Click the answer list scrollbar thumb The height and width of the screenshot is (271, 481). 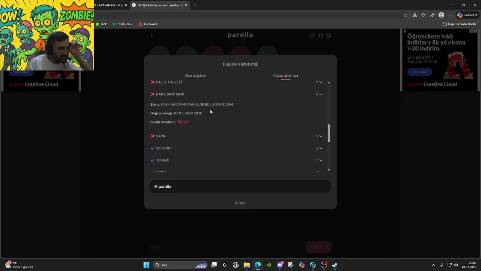pos(329,133)
